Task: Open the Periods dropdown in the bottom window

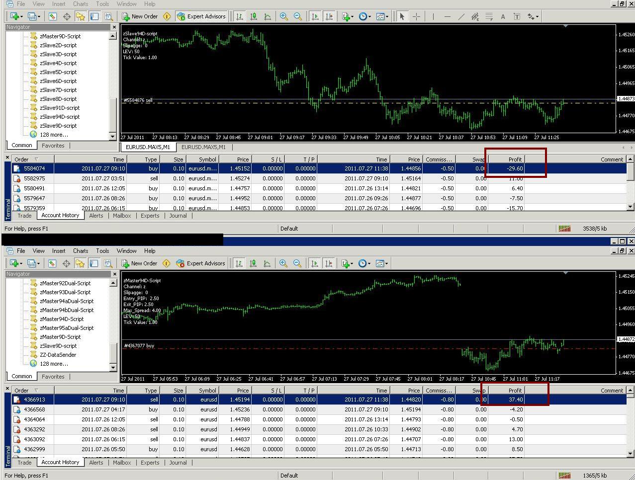Action: pyautogui.click(x=364, y=263)
